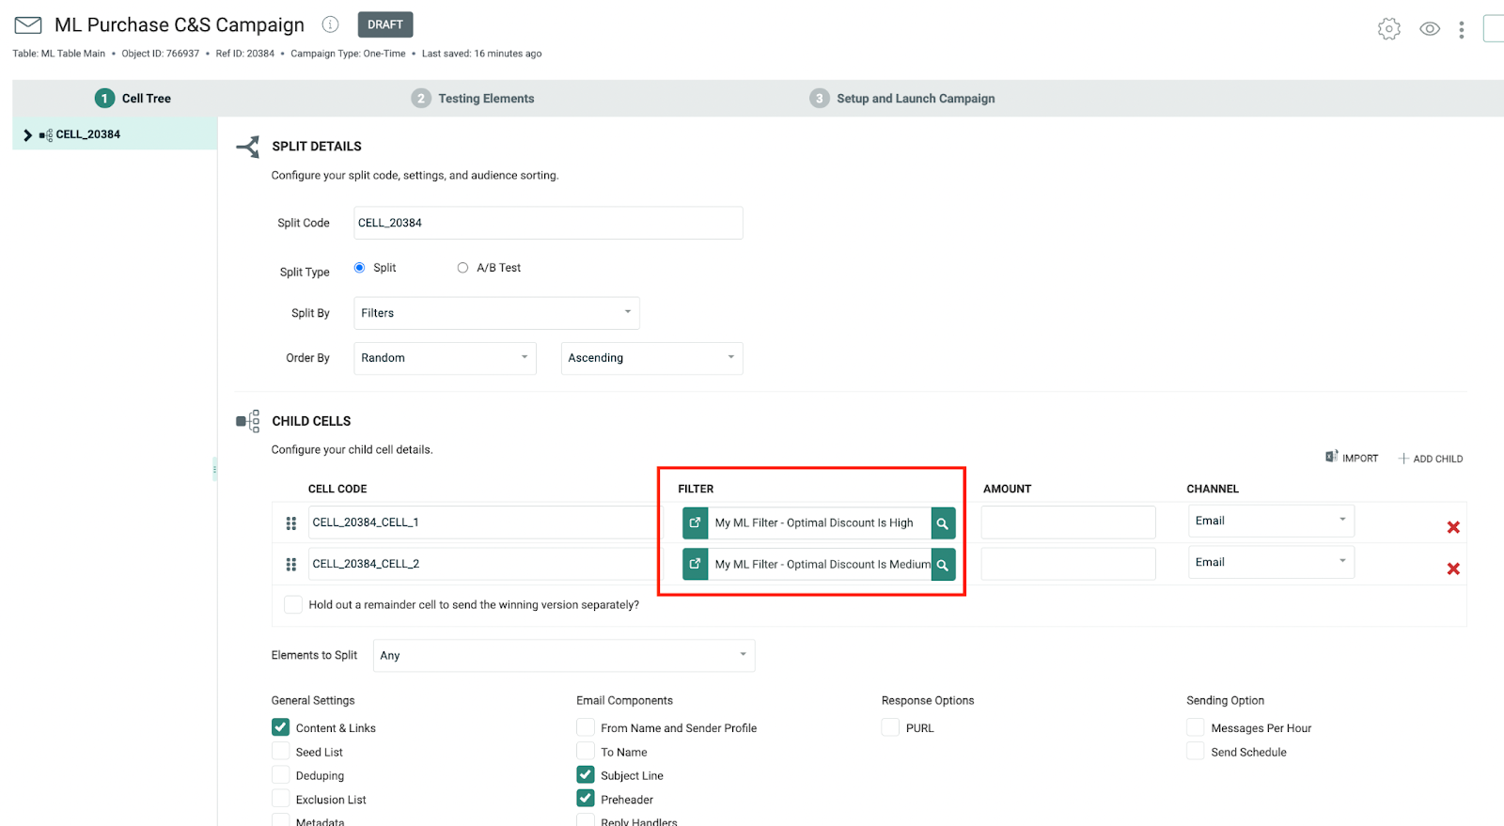This screenshot has height=826, width=1504.
Task: Click the eye preview icon
Action: 1429,29
